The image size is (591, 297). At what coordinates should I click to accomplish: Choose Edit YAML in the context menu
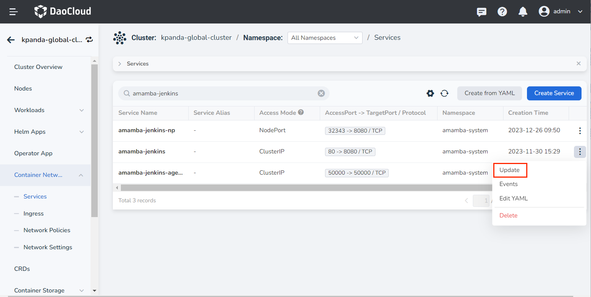(513, 199)
